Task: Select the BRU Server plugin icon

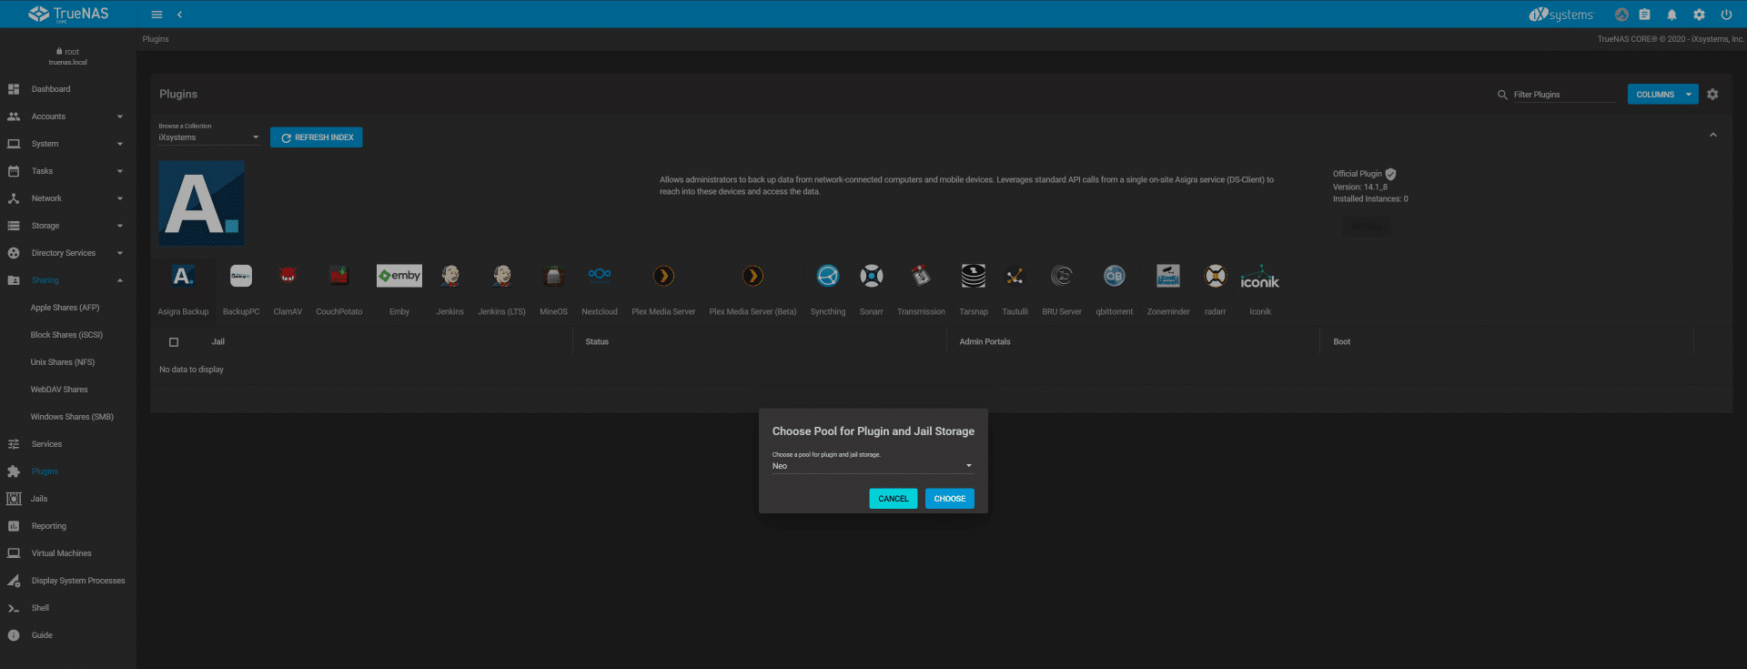Action: point(1062,276)
